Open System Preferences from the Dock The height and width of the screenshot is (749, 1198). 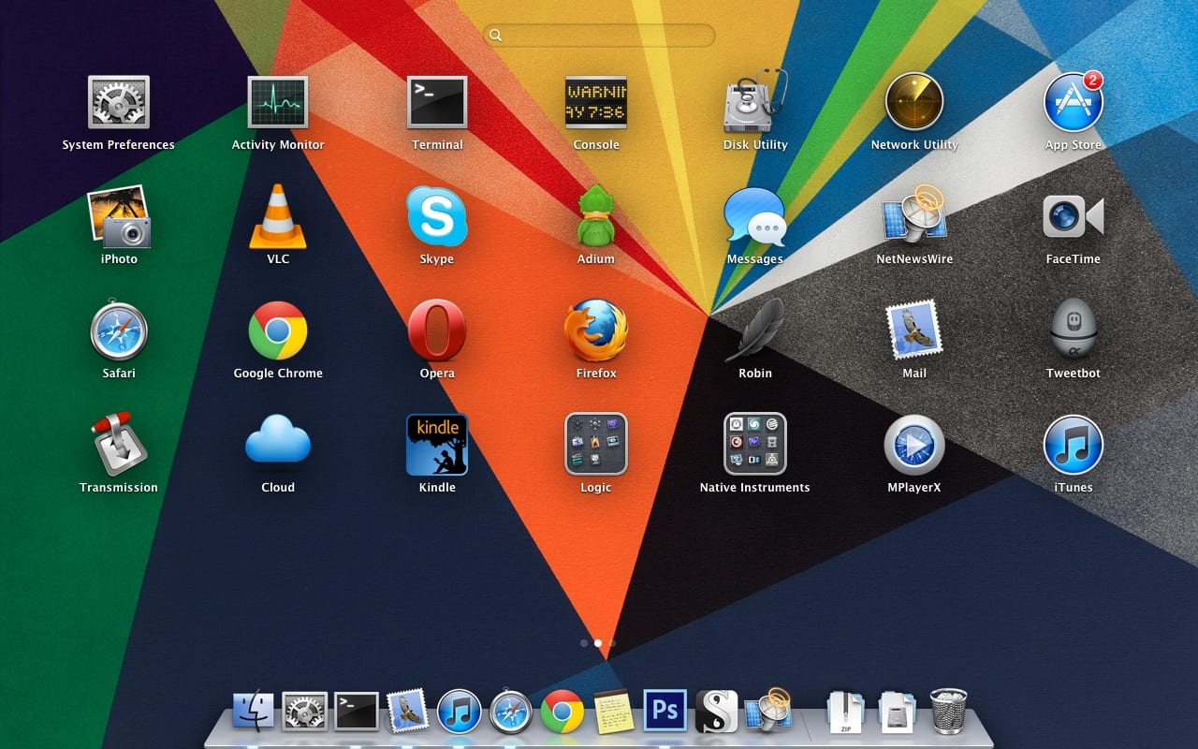point(305,712)
